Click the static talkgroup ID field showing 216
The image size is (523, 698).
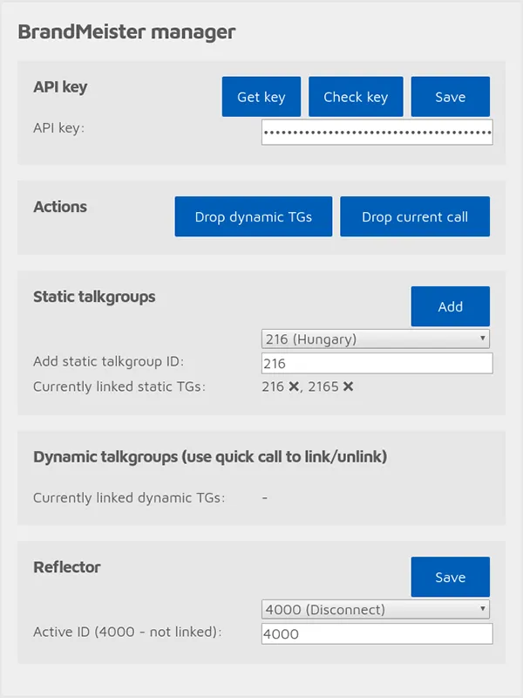(377, 363)
